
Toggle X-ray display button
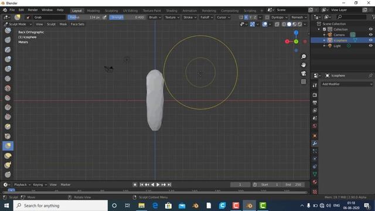point(277,24)
